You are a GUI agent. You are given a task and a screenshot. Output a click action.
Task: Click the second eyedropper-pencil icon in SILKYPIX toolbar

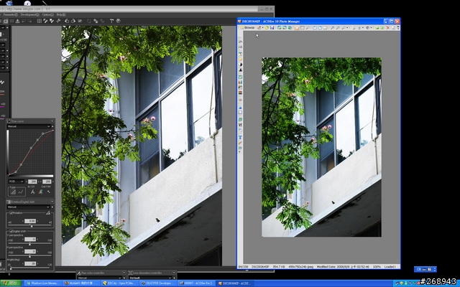point(52,21)
